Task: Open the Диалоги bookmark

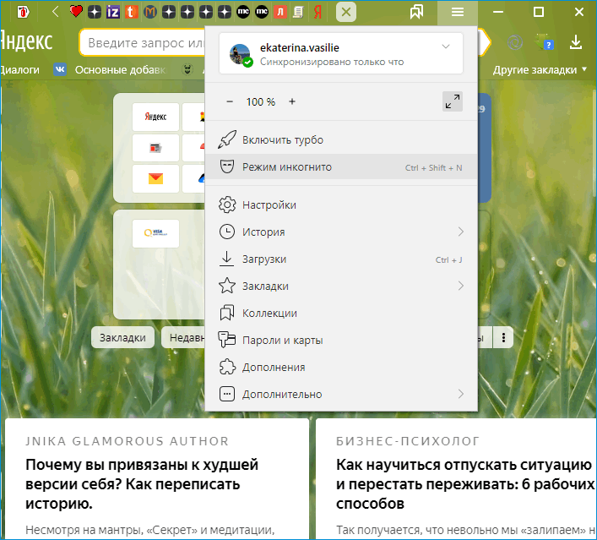Action: [19, 70]
